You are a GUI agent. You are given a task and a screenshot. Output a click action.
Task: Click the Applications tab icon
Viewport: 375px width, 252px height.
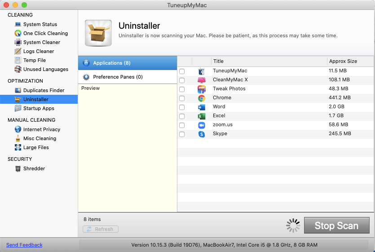(86, 63)
